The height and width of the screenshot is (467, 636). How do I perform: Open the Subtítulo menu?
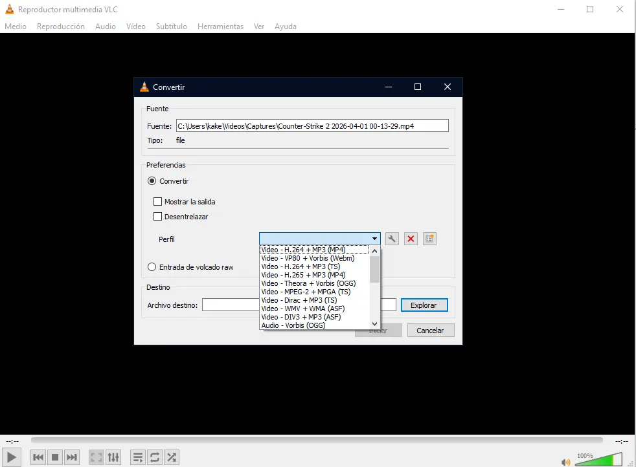[x=172, y=27]
